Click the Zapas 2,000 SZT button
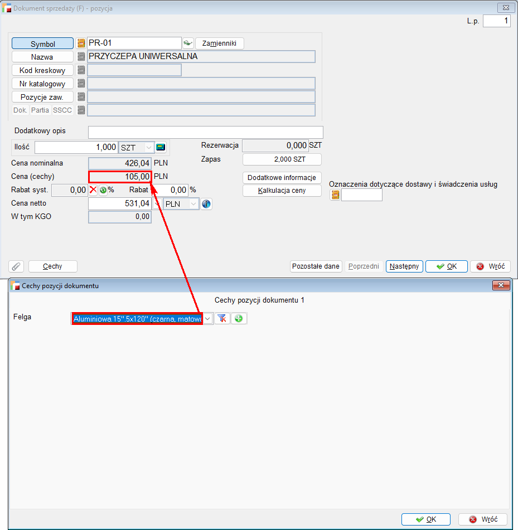This screenshot has width=518, height=530. tap(282, 159)
